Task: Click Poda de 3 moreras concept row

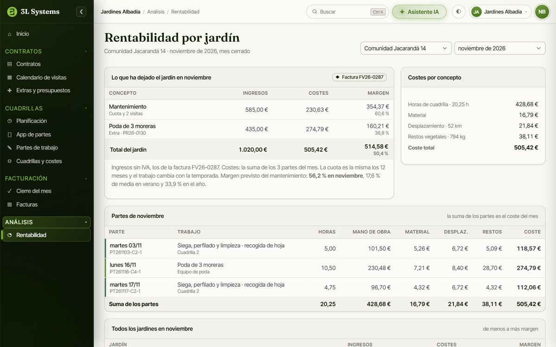Action: pos(249,129)
